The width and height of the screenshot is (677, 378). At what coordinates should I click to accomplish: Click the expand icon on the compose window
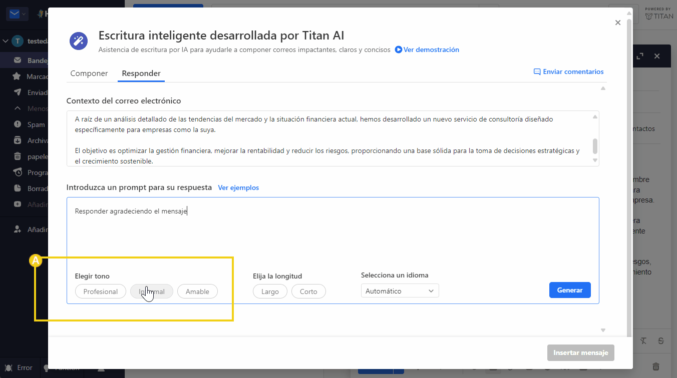(x=639, y=56)
